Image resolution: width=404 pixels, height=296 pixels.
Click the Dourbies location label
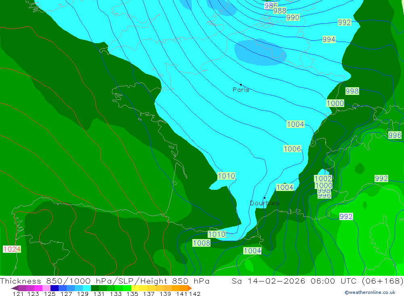(264, 203)
